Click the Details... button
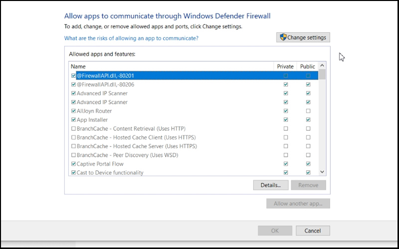 (271, 185)
